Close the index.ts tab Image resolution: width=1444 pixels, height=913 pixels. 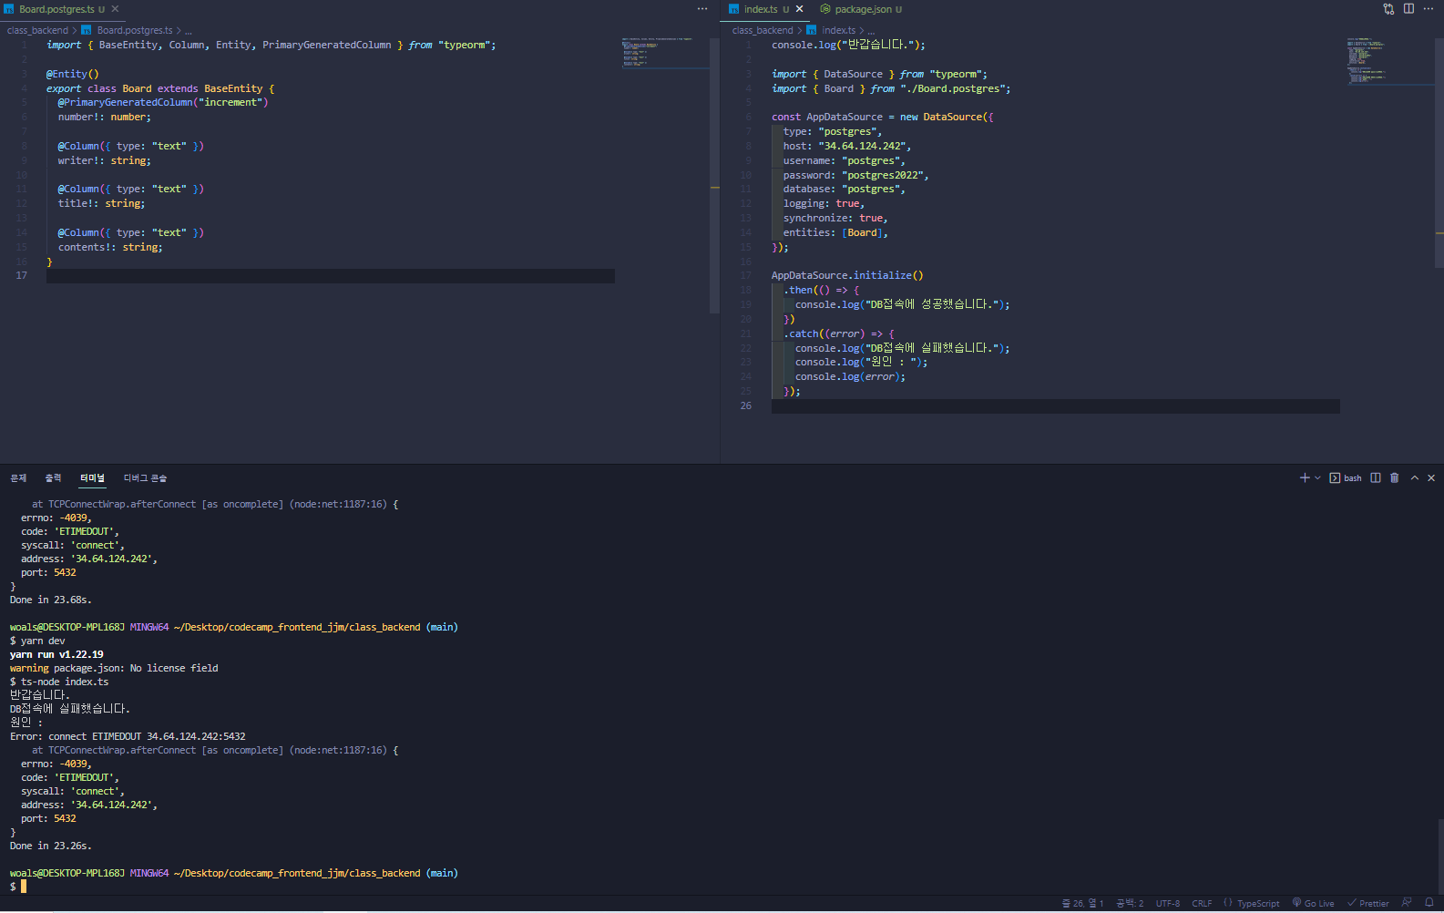800,9
